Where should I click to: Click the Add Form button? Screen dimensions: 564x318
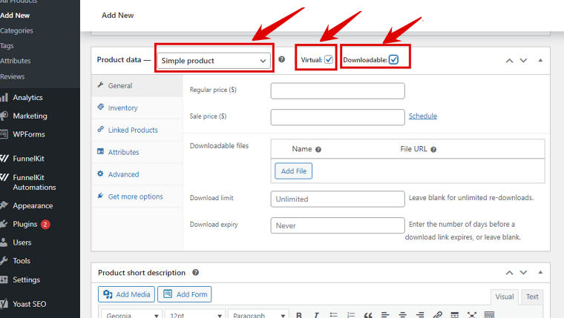click(x=185, y=294)
